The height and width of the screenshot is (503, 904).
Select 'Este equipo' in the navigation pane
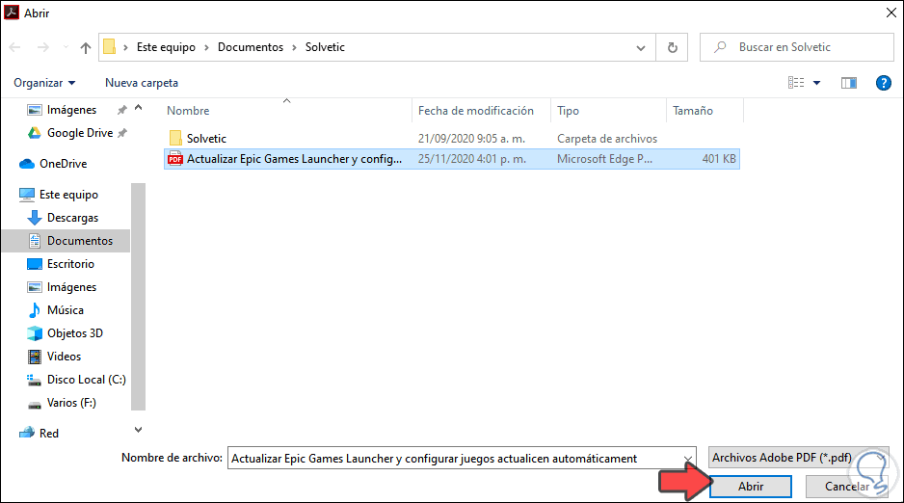68,195
